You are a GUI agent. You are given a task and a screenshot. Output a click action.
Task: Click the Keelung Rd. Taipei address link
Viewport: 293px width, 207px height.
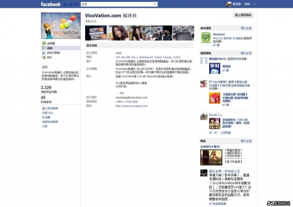click(x=148, y=57)
